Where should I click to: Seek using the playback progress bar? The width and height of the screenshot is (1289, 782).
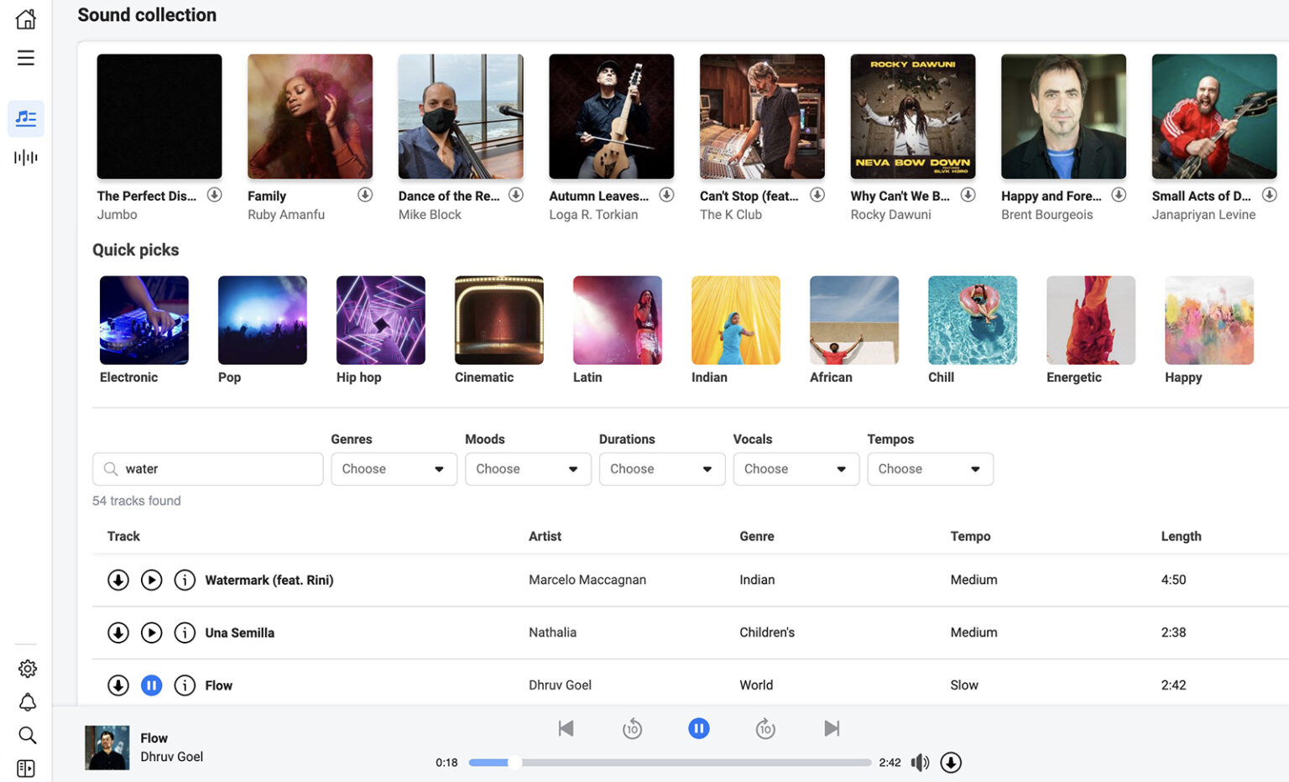click(x=671, y=762)
